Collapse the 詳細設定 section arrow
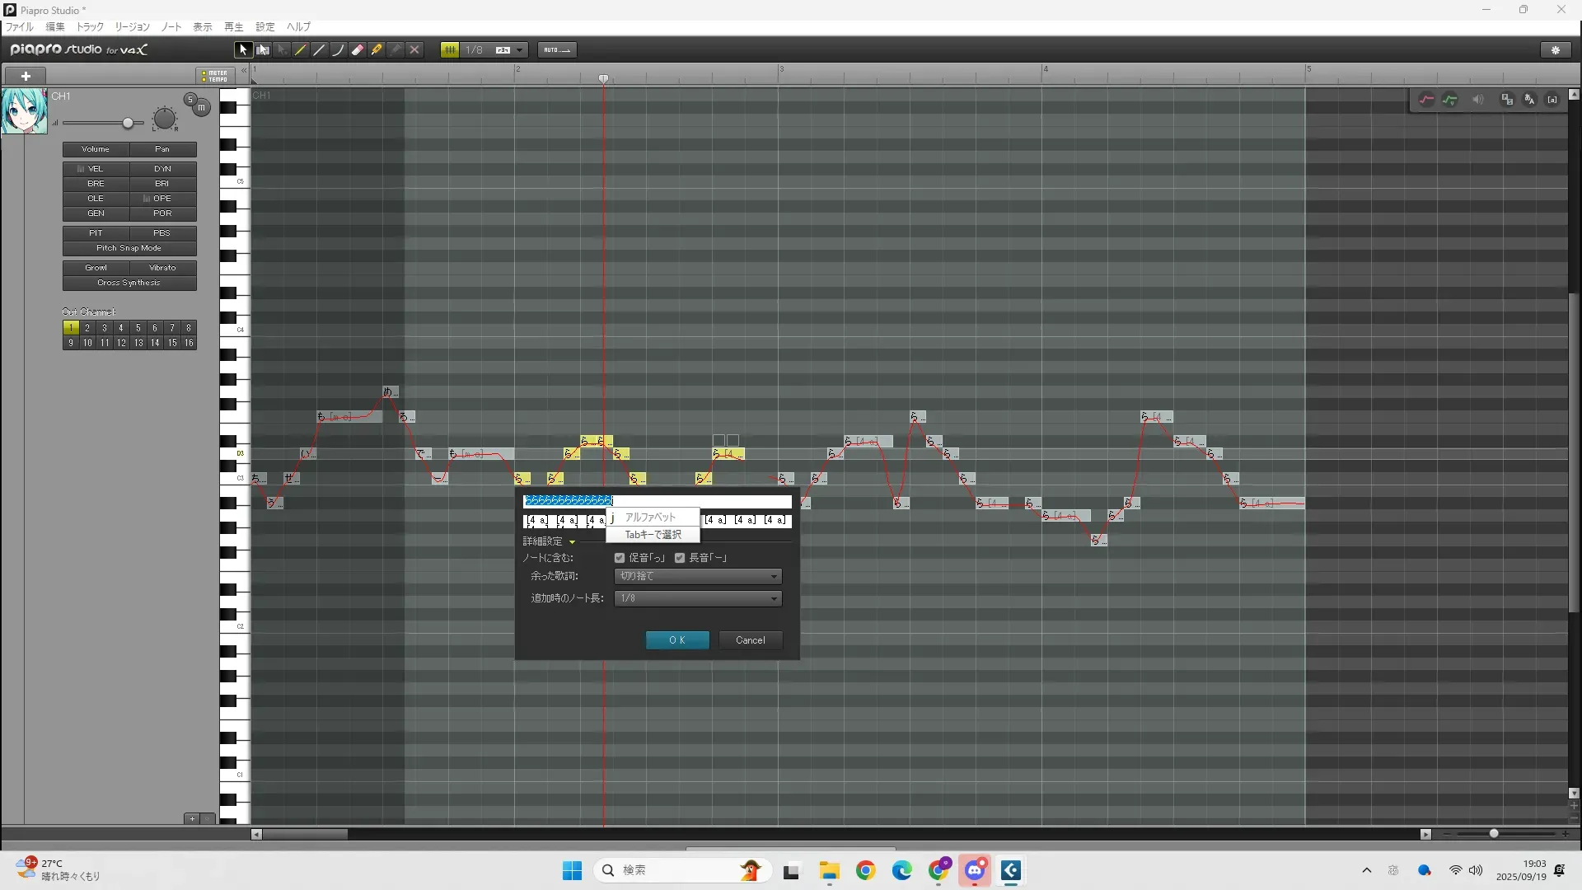This screenshot has width=1582, height=890. [572, 542]
